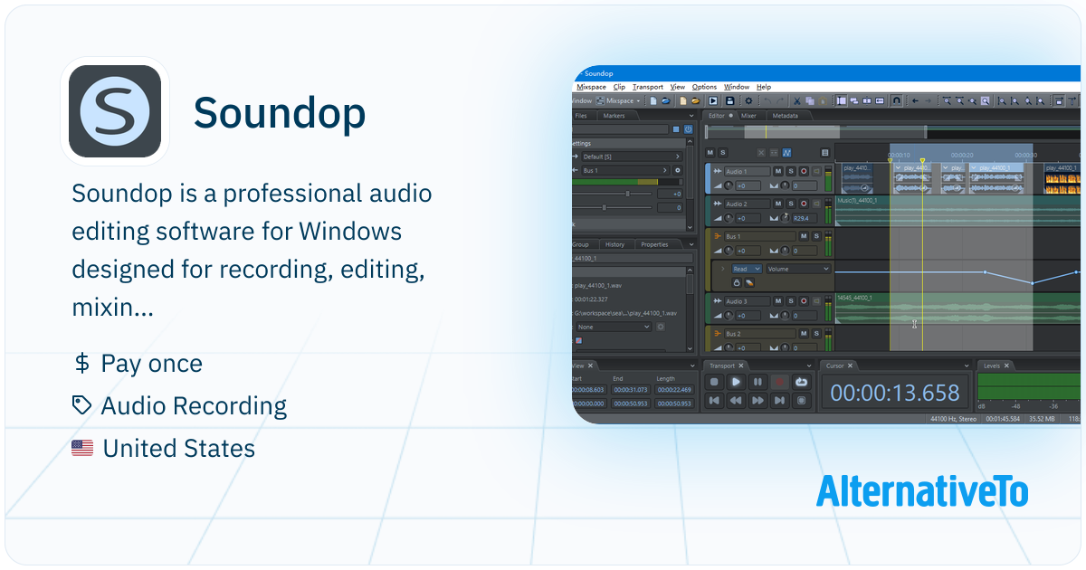Click the Pause button in Transport
Image resolution: width=1086 pixels, height=570 pixels.
757,382
